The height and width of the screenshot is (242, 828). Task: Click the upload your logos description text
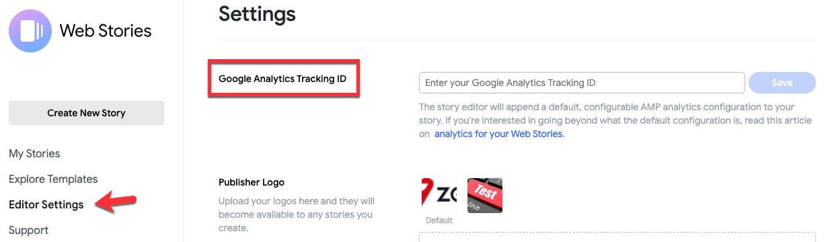297,214
